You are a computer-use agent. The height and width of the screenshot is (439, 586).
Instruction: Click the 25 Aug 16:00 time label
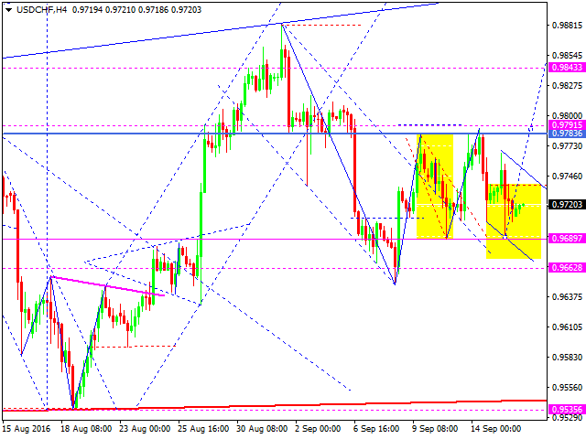(203, 429)
